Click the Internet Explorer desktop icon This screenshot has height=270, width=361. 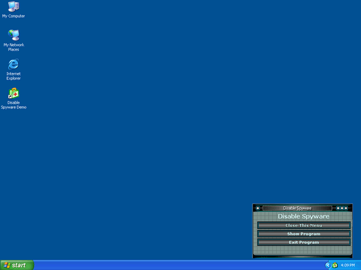tap(13, 64)
